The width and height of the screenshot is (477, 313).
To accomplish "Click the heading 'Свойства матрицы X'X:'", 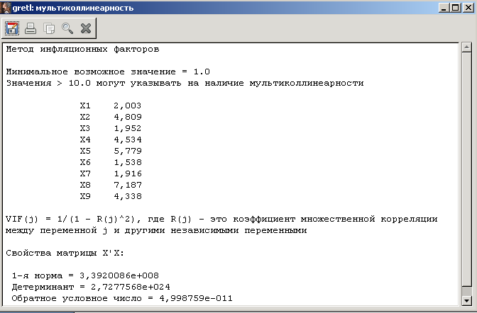I will pos(65,254).
